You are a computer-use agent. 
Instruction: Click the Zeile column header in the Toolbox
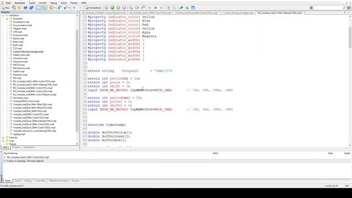(330, 153)
